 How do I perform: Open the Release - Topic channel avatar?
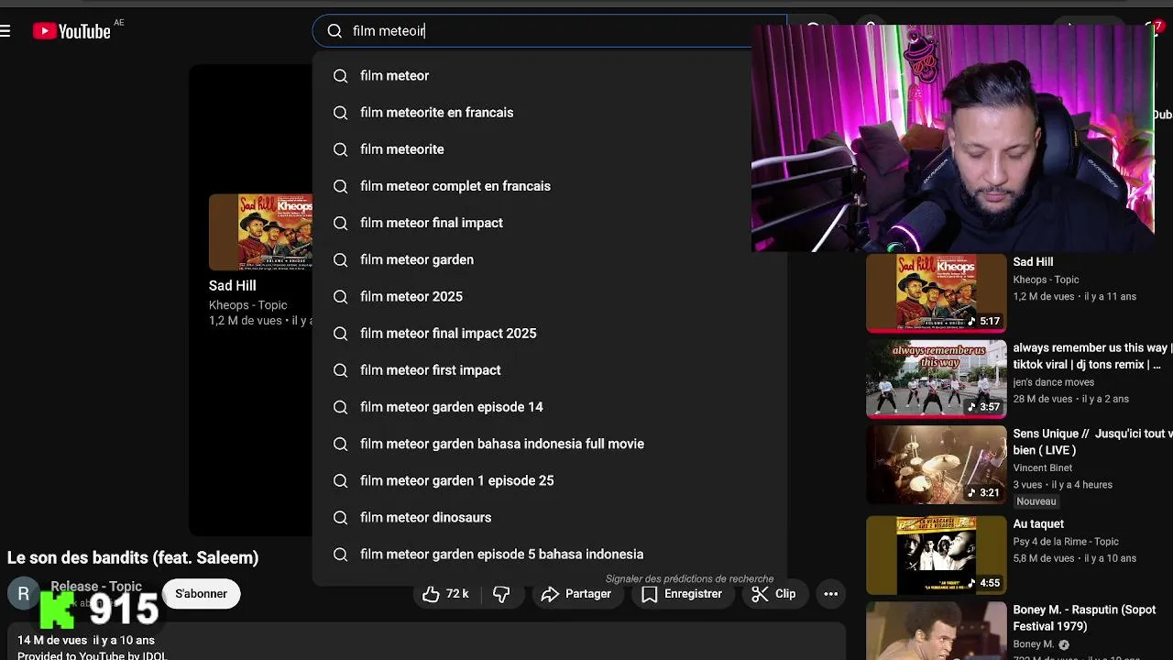(24, 594)
